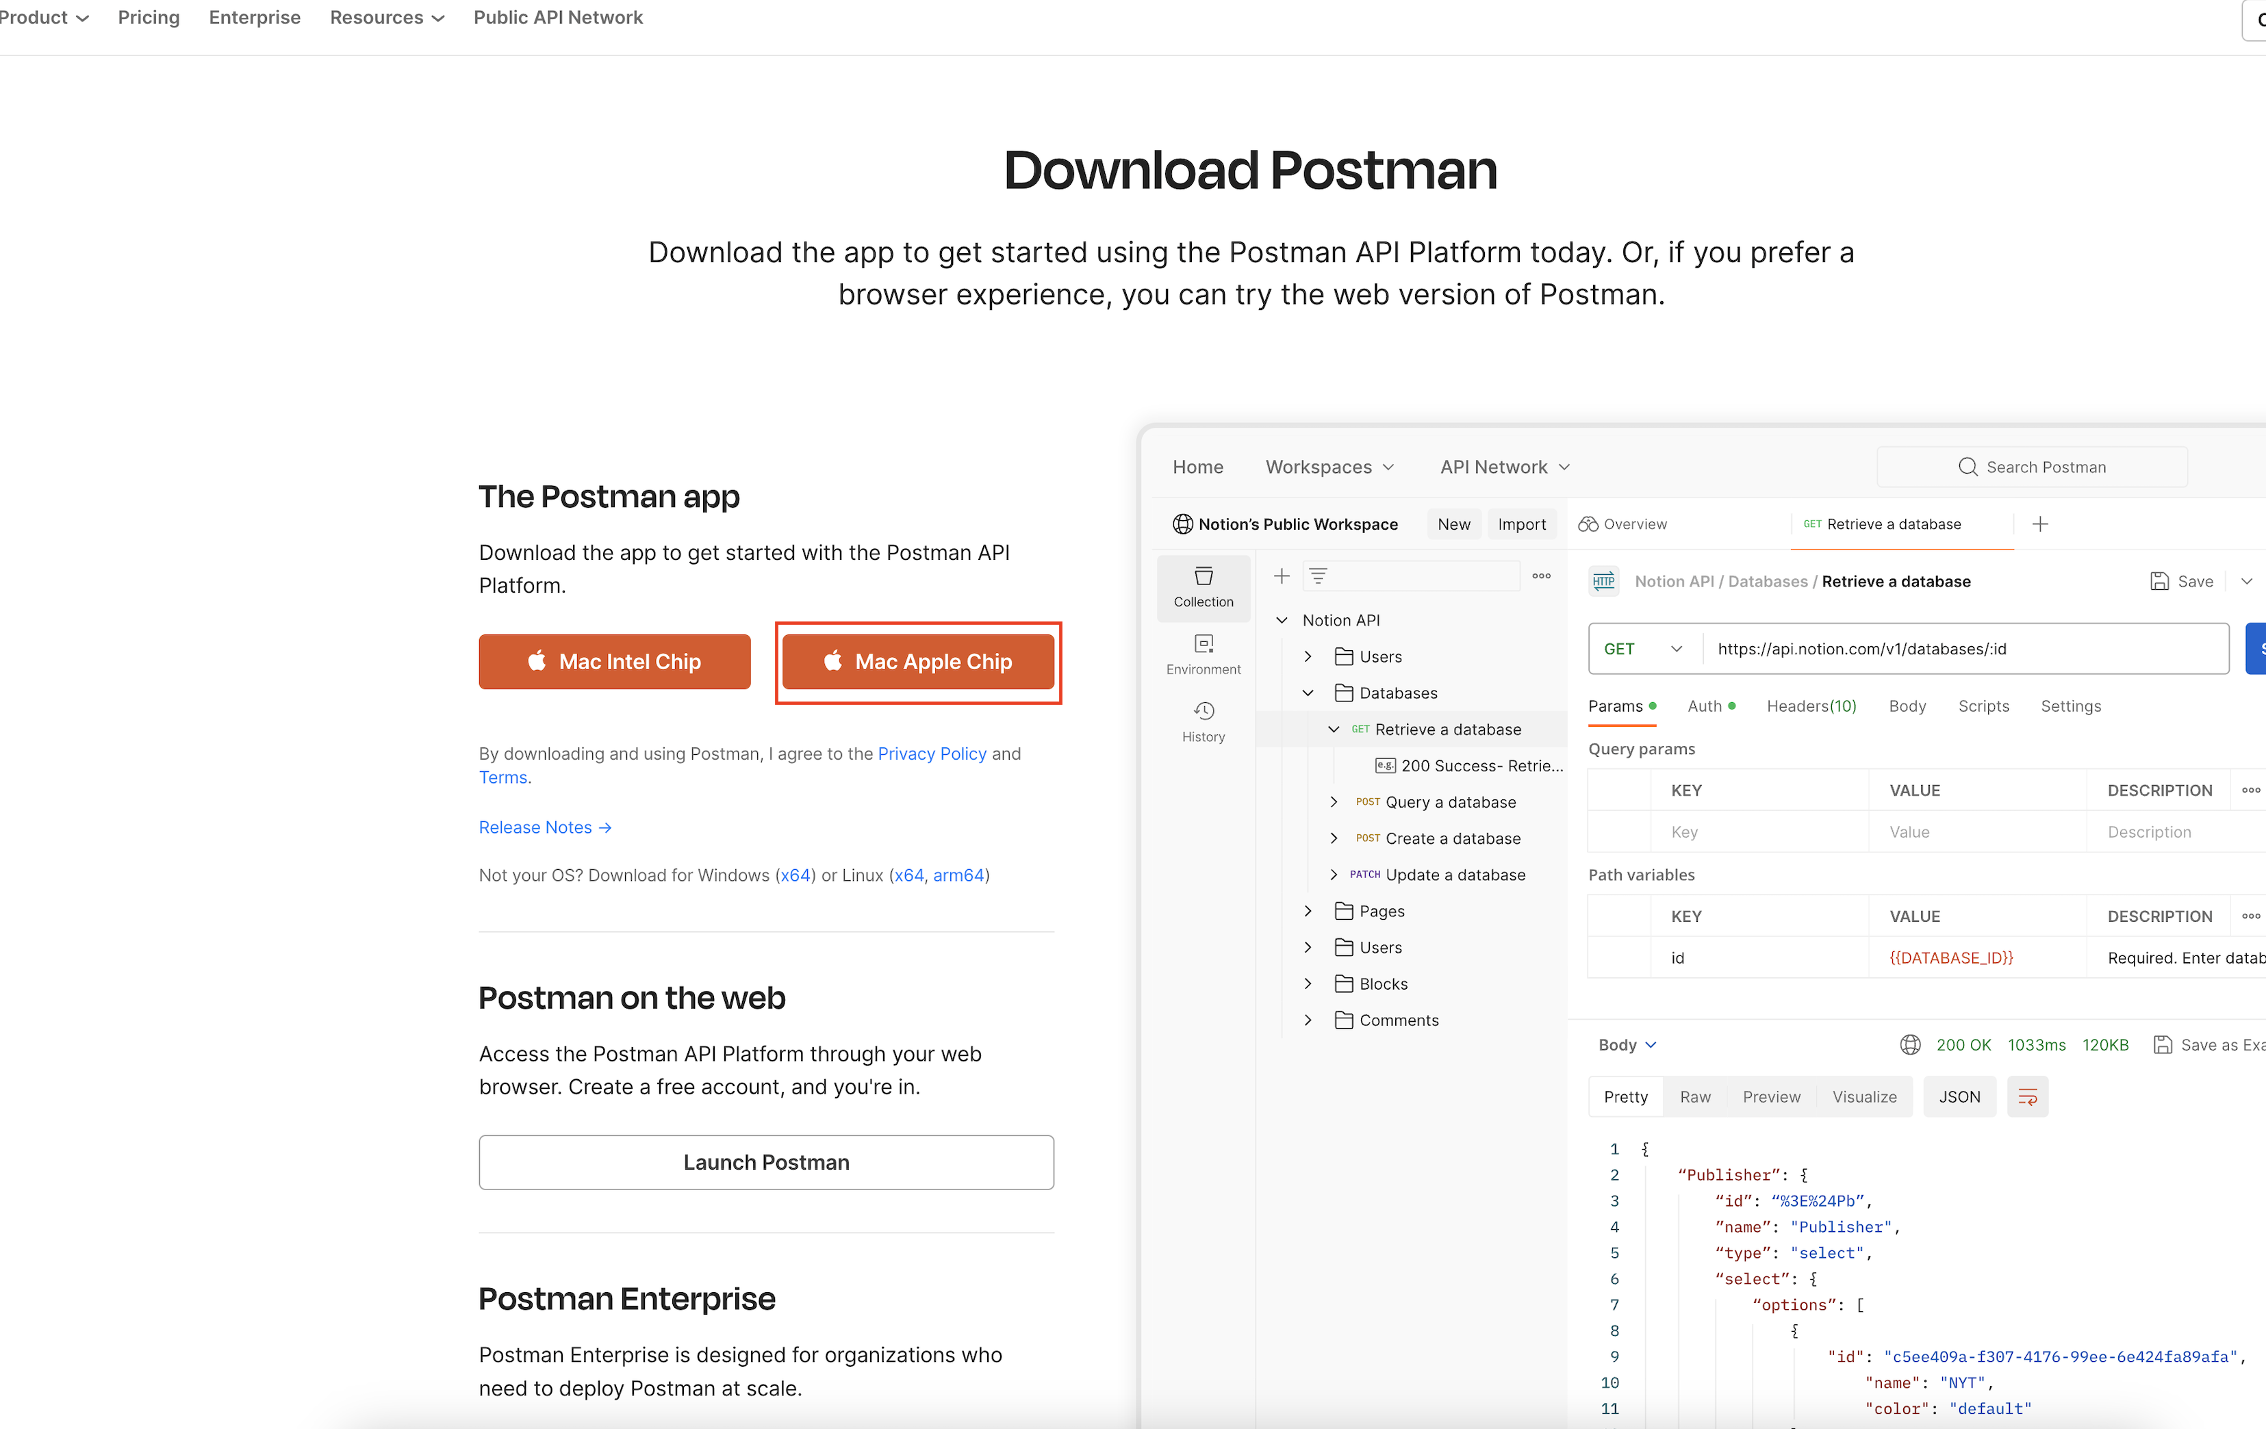Open the Collection sidebar icon

click(1203, 587)
